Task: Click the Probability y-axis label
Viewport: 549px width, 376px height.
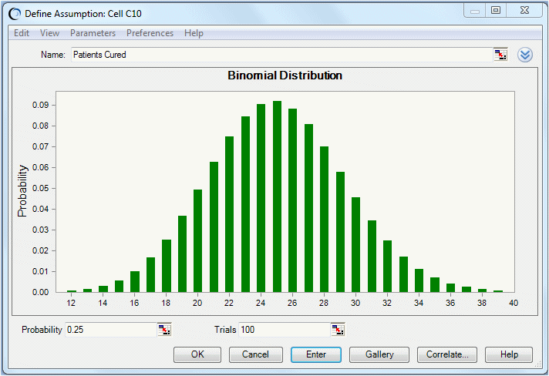Action: 22,191
